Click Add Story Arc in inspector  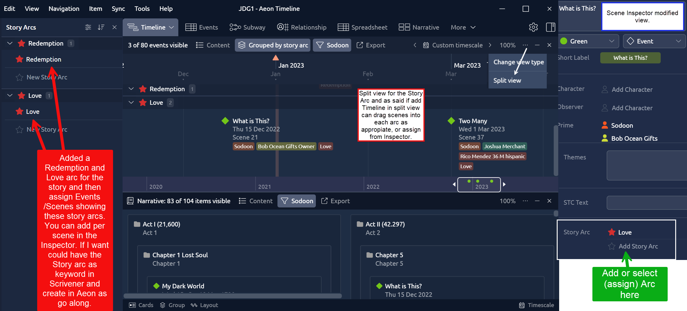(638, 246)
